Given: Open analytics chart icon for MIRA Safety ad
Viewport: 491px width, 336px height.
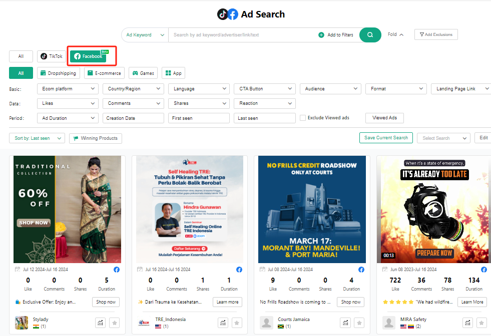Looking at the screenshot, I should (467, 323).
